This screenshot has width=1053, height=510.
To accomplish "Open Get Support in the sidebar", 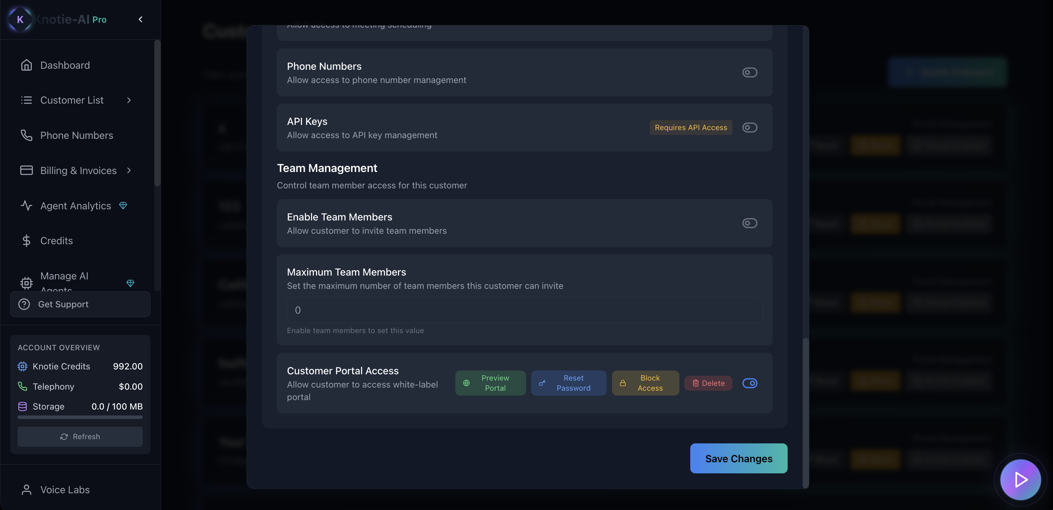I will [x=80, y=304].
